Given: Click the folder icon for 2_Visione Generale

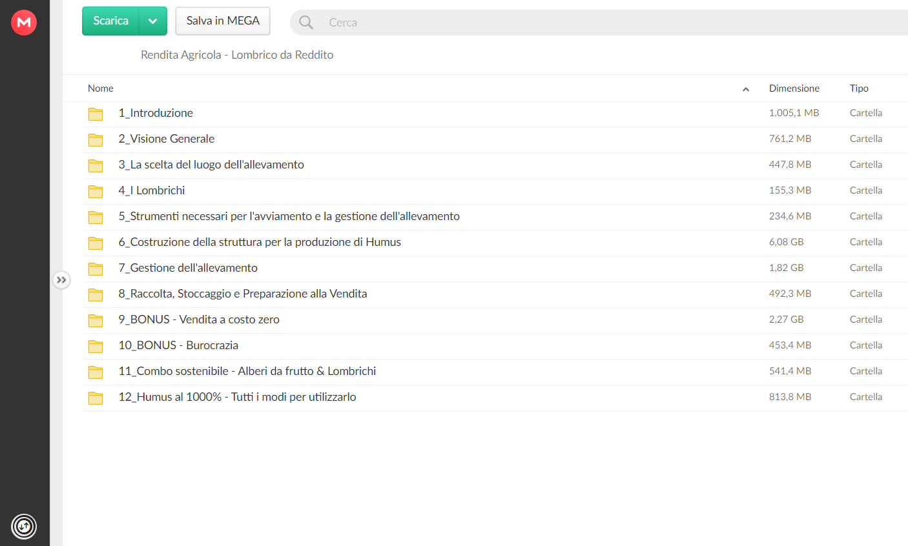Looking at the screenshot, I should pyautogui.click(x=96, y=140).
